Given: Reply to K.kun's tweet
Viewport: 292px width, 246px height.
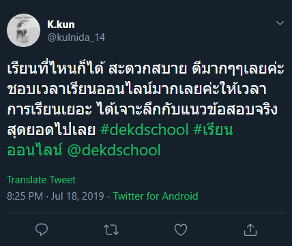Looking at the screenshot, I should [42, 230].
